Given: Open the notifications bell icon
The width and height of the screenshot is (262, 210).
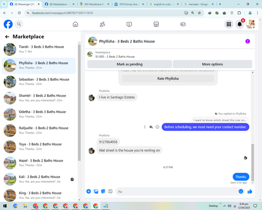Looking at the screenshot, I should click(239, 24).
